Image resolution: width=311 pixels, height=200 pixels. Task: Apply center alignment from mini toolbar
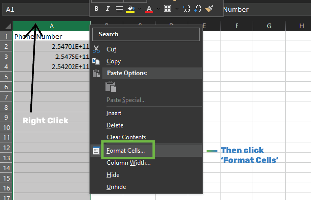[119, 9]
